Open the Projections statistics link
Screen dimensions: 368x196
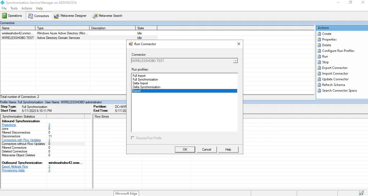tap(9, 125)
